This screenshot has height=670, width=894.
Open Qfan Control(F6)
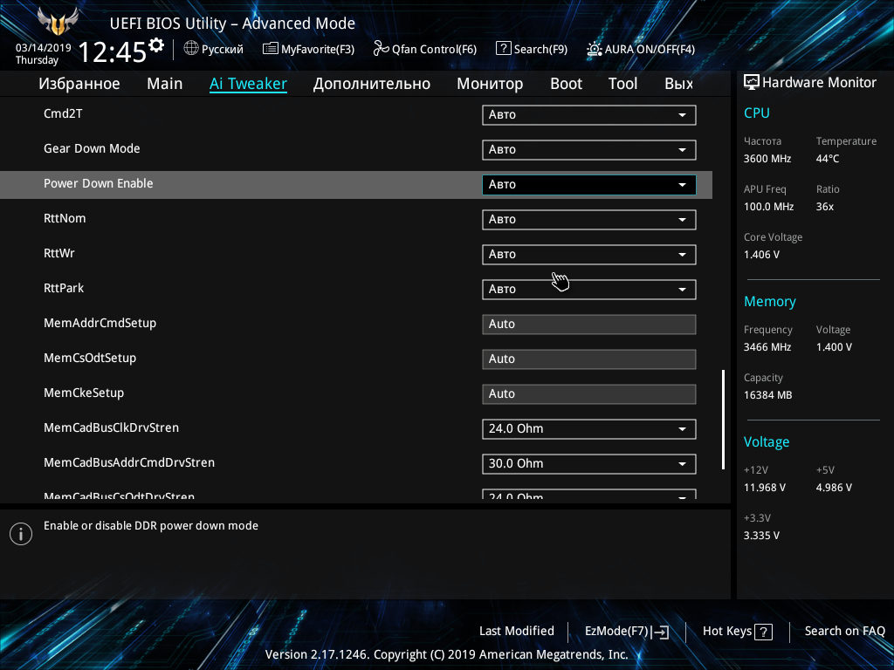pyautogui.click(x=425, y=49)
